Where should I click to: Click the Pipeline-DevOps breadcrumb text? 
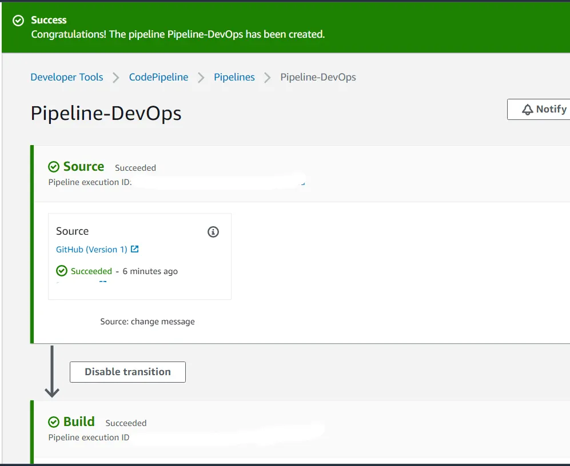[x=318, y=77]
